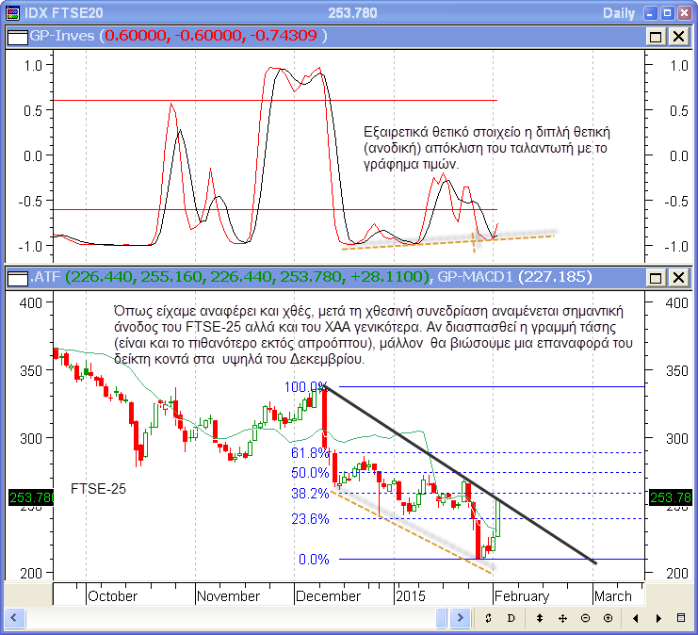This screenshot has height=635, width=698.
Task: Select the 61.8% Fibonacci level label
Action: click(x=310, y=453)
